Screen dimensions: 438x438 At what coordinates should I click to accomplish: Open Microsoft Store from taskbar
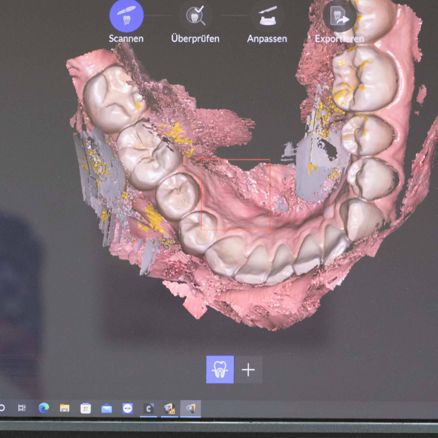point(86,408)
